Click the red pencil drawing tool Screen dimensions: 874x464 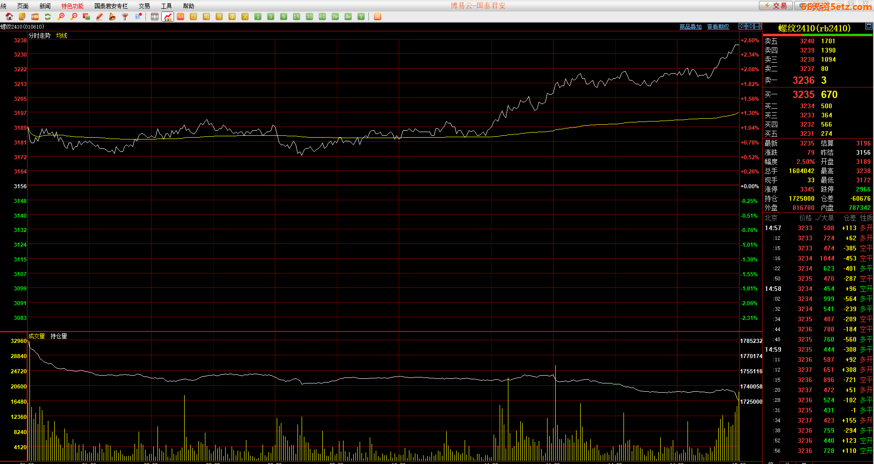click(x=99, y=17)
